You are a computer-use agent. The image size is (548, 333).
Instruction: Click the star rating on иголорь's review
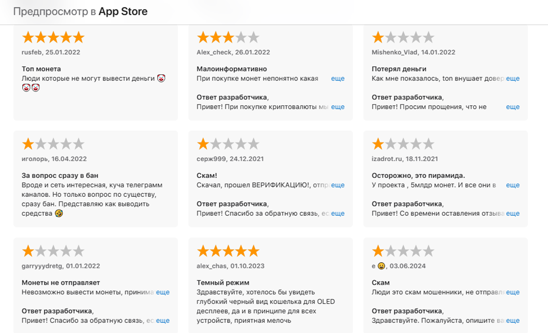click(x=53, y=144)
